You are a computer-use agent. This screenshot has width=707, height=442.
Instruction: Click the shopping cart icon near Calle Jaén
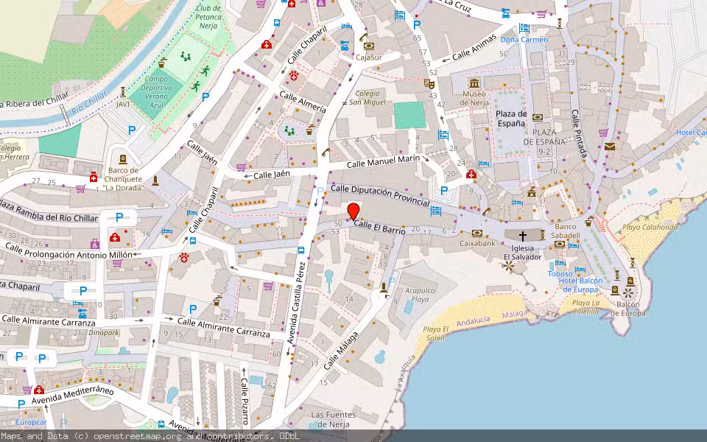click(x=240, y=165)
